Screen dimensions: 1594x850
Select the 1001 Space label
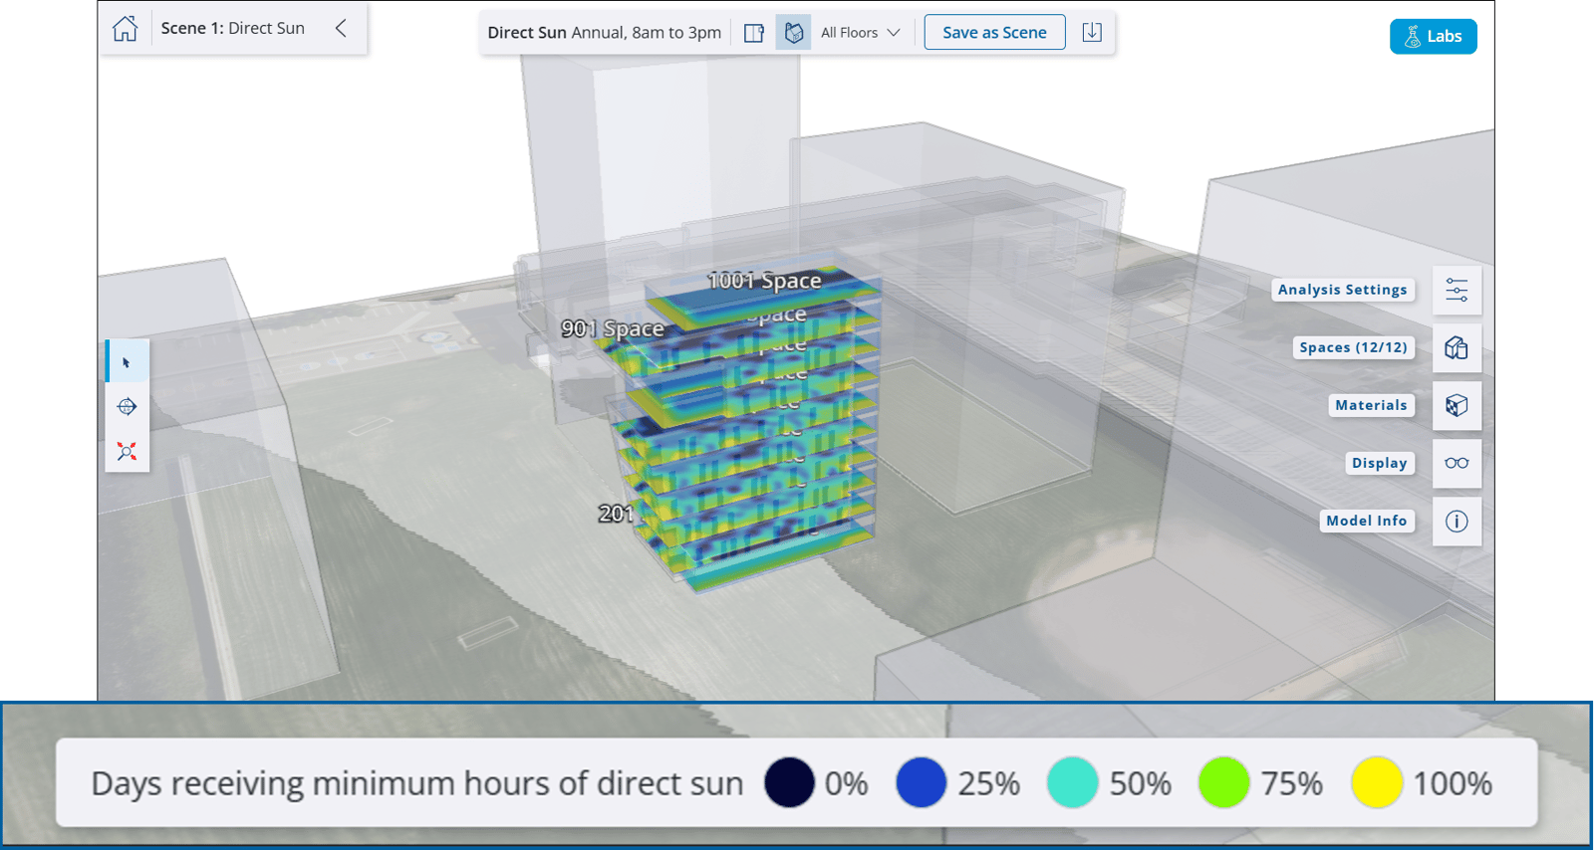tap(764, 281)
